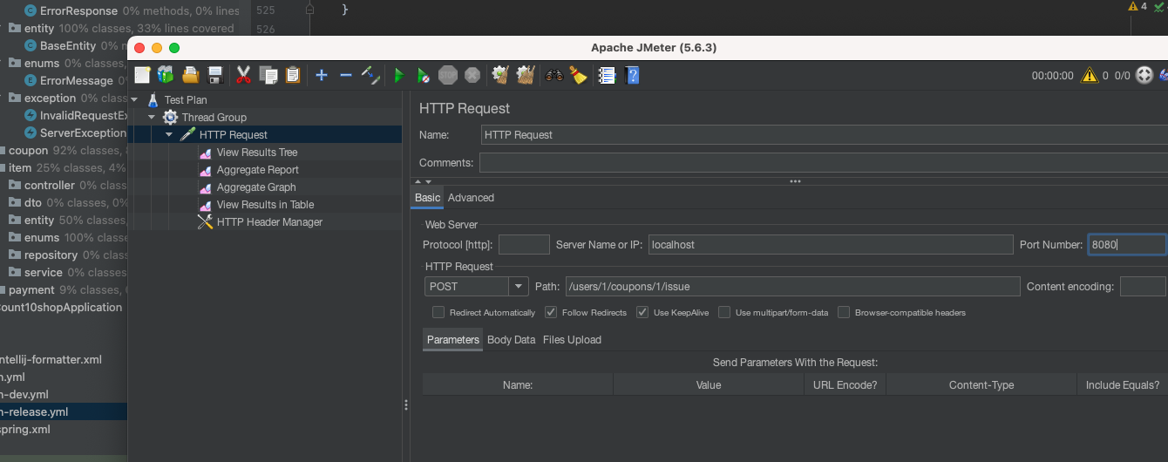Click the Open file folder icon
The image size is (1168, 462).
191,75
